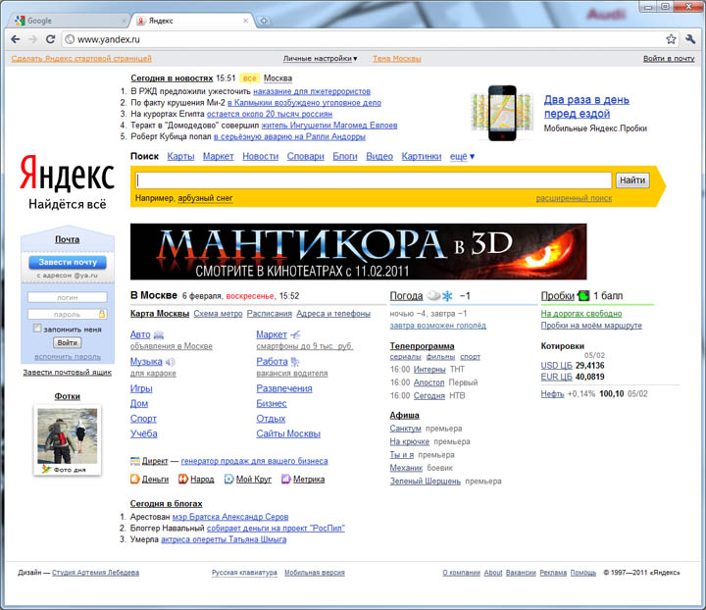Click the faucet icon beside Маркет
The image size is (706, 610).
point(295,335)
